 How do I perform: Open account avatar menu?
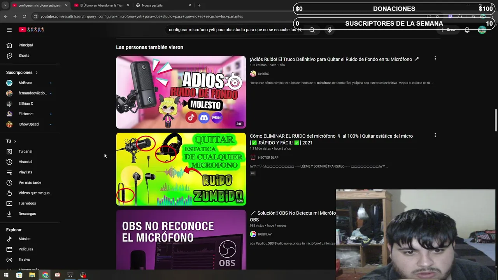tap(482, 30)
